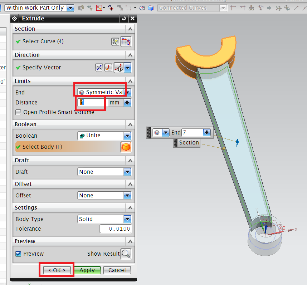307x285 pixels.
Task: Click the Dialog Options gear icon
Action: click(x=14, y=18)
